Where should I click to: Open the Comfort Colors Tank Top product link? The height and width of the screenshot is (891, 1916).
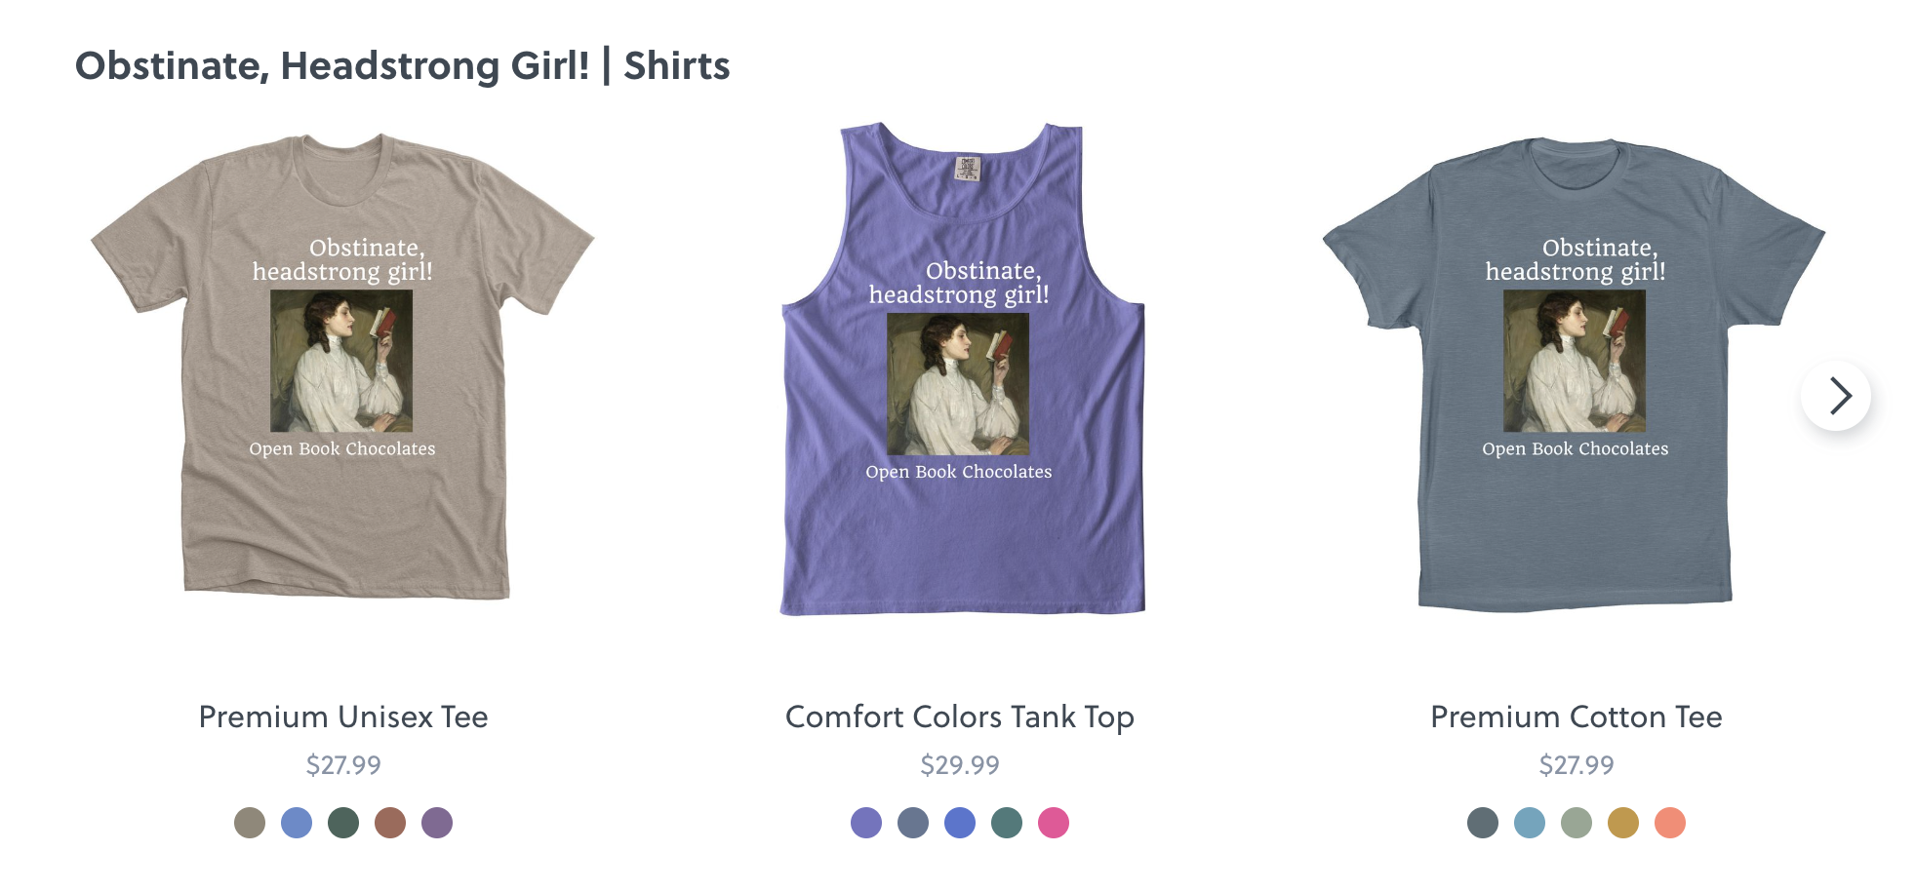pos(960,717)
